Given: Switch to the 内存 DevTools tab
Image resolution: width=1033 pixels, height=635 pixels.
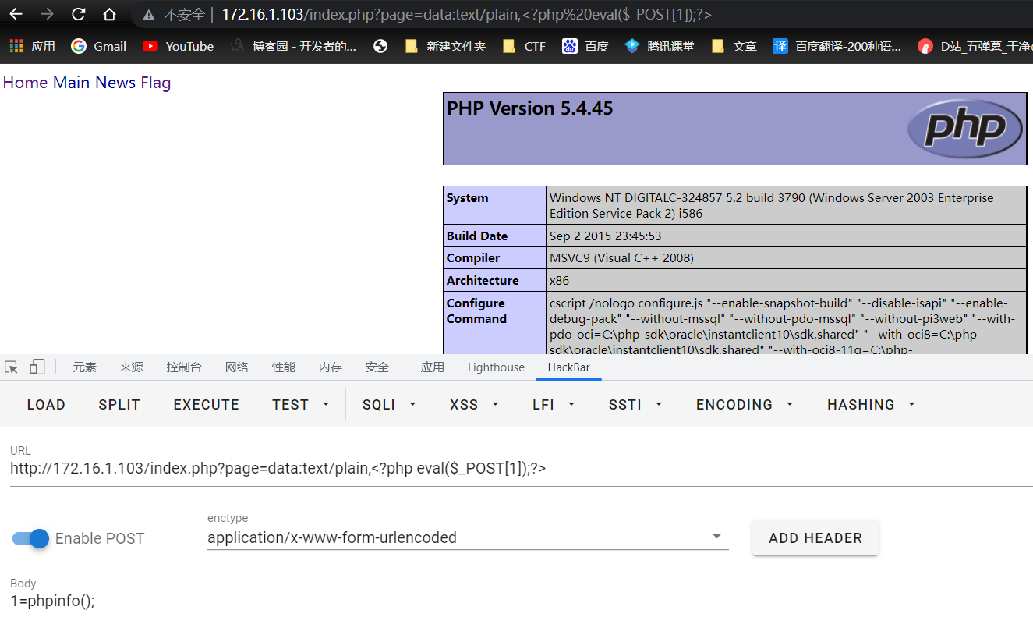Looking at the screenshot, I should 331,367.
